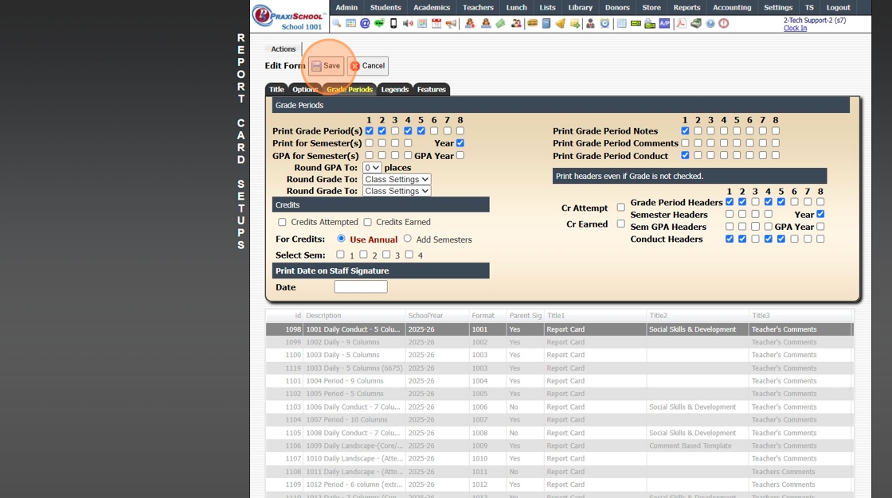Switch to the Legends tab
This screenshot has height=498, width=892.
tap(395, 89)
